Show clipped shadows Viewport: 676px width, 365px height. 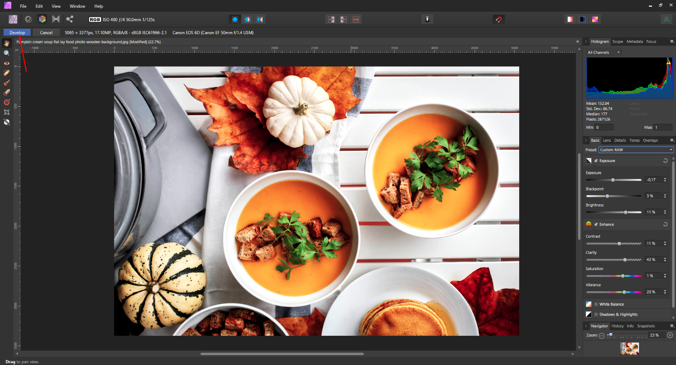(x=583, y=19)
